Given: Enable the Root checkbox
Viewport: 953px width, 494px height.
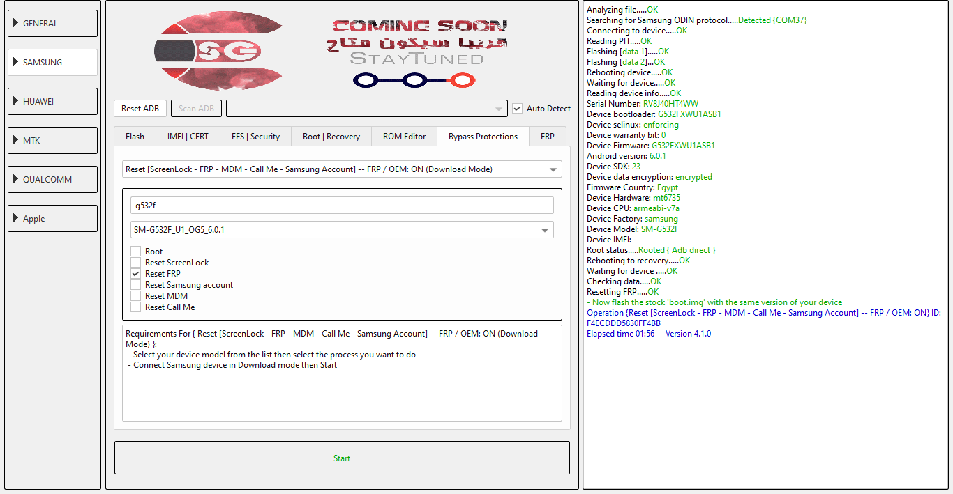Looking at the screenshot, I should point(135,252).
